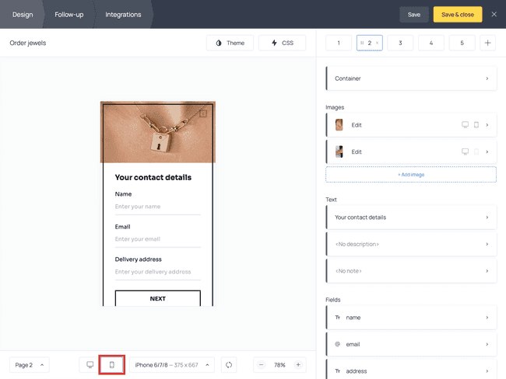Image resolution: width=506 pixels, height=379 pixels.
Task: Toggle mobile visibility for second image
Action: coord(476,151)
